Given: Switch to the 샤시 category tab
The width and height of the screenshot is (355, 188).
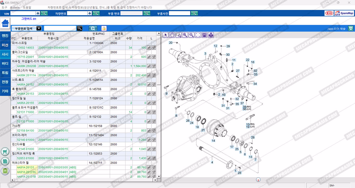Looking at the screenshot, I should point(5,54).
